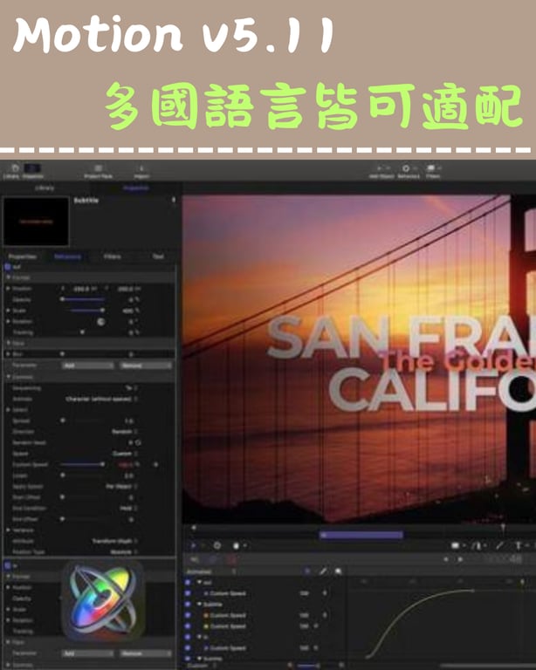Click the Import toolbar button
536x670 pixels.
click(141, 171)
